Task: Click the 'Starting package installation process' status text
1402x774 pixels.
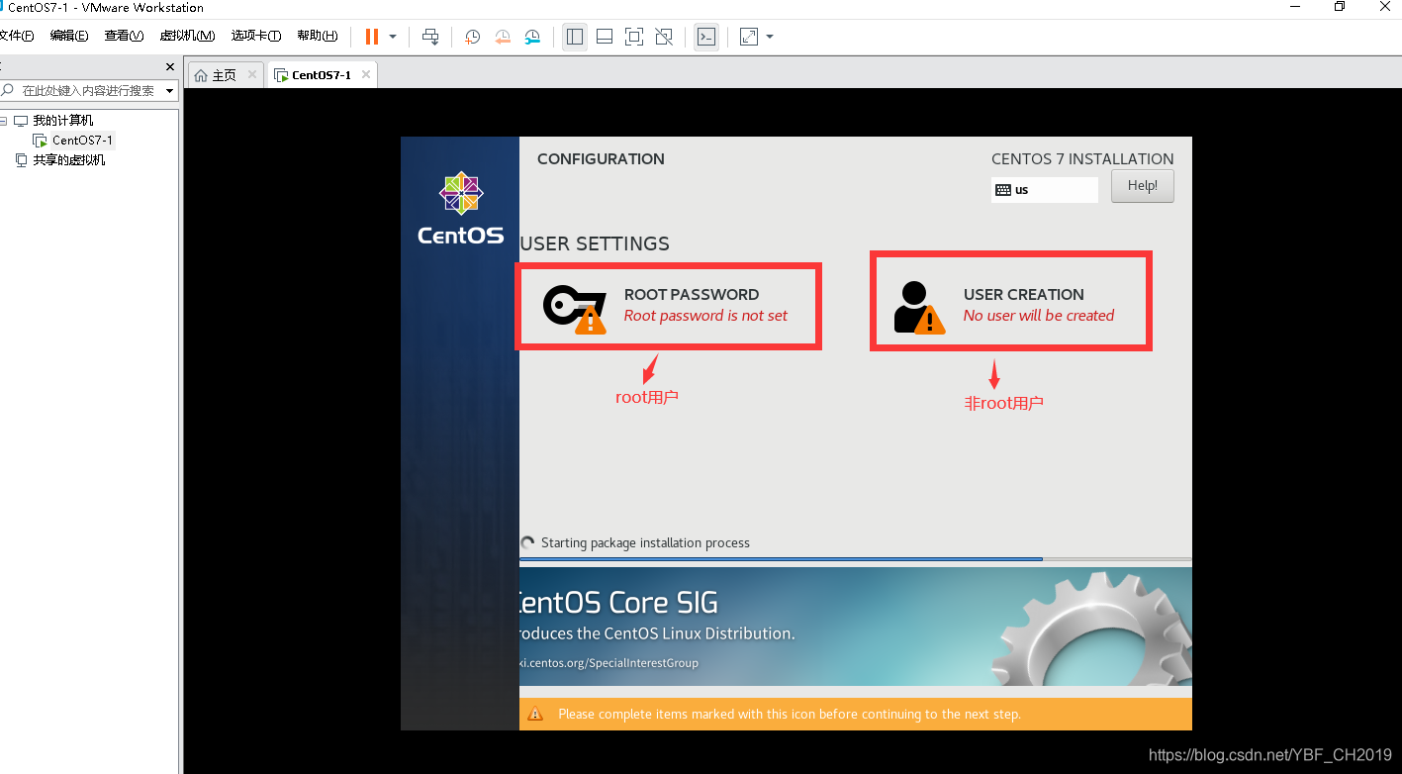Action: pos(645,542)
